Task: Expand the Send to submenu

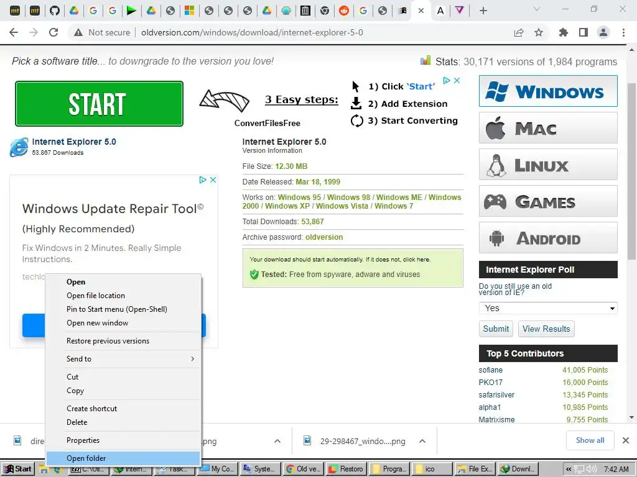Action: (123, 359)
